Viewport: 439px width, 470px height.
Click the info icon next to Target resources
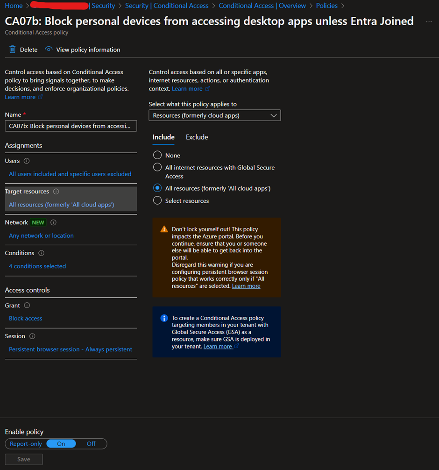(56, 192)
